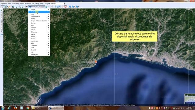
Task: Open the Placemarks menu
Action: 28,4
